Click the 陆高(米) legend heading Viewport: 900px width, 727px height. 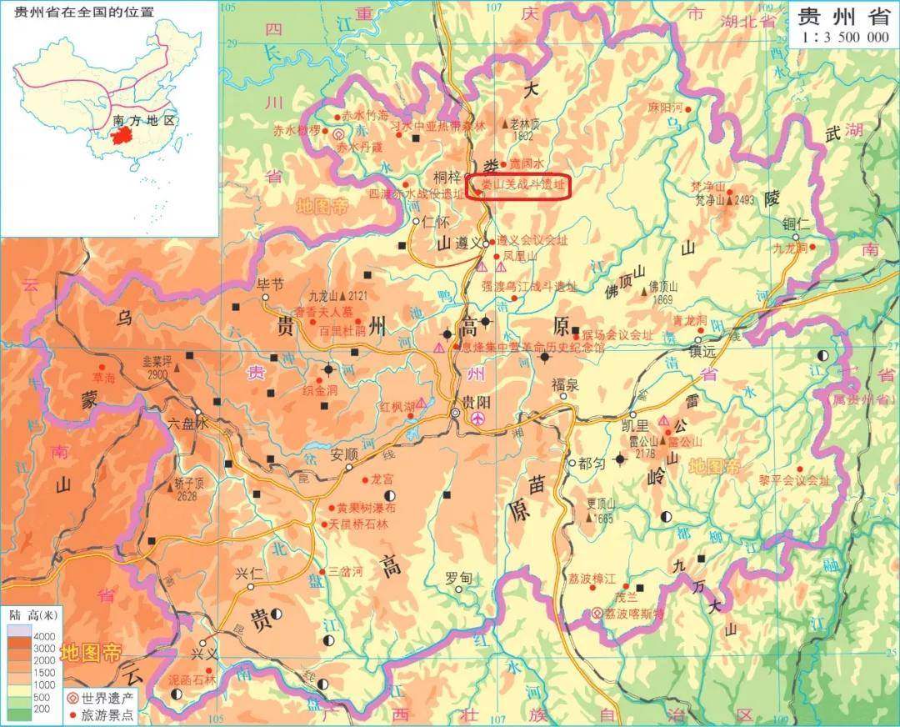click(34, 615)
